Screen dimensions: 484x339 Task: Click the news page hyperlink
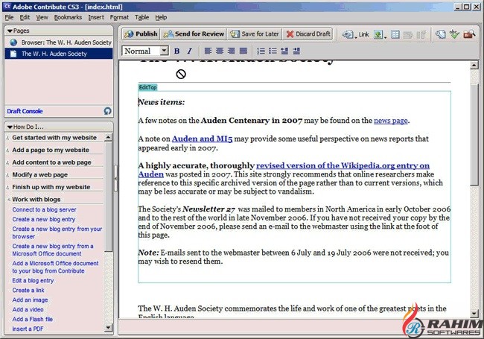pos(390,121)
